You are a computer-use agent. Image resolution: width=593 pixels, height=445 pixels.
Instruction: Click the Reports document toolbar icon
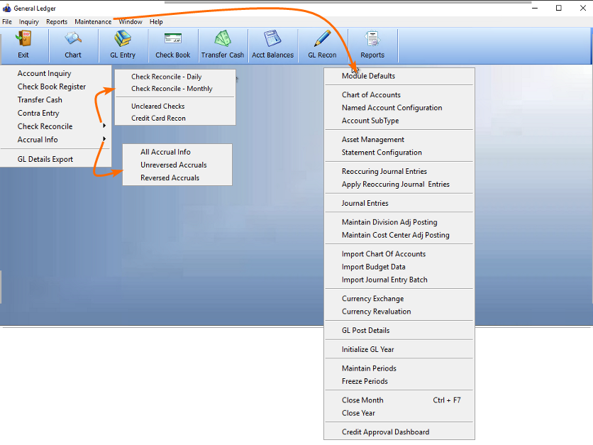(x=372, y=40)
